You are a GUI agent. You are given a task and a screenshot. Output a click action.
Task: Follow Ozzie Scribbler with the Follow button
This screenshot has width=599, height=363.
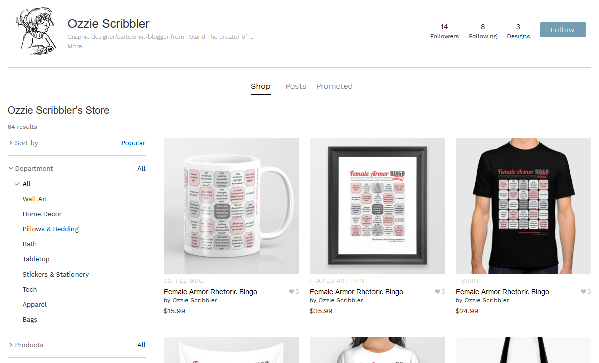[563, 30]
